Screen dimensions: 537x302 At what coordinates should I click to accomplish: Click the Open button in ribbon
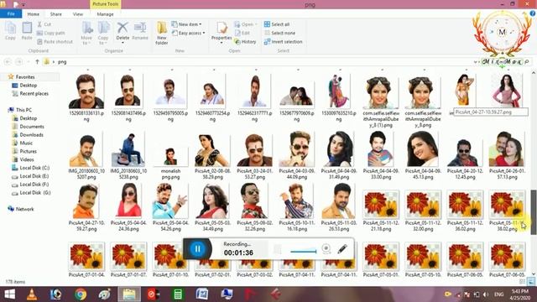tap(246, 24)
